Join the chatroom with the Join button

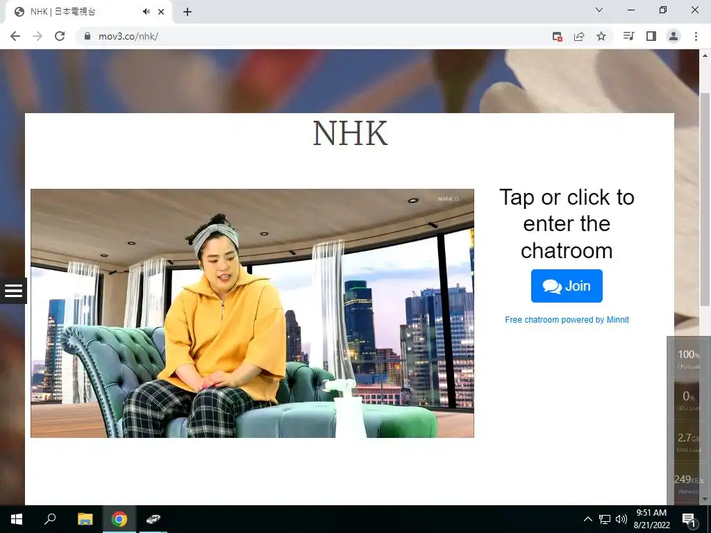[567, 286]
